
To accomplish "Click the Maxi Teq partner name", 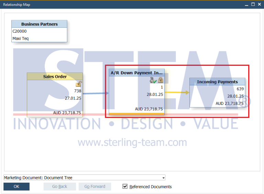I will 21,38.
